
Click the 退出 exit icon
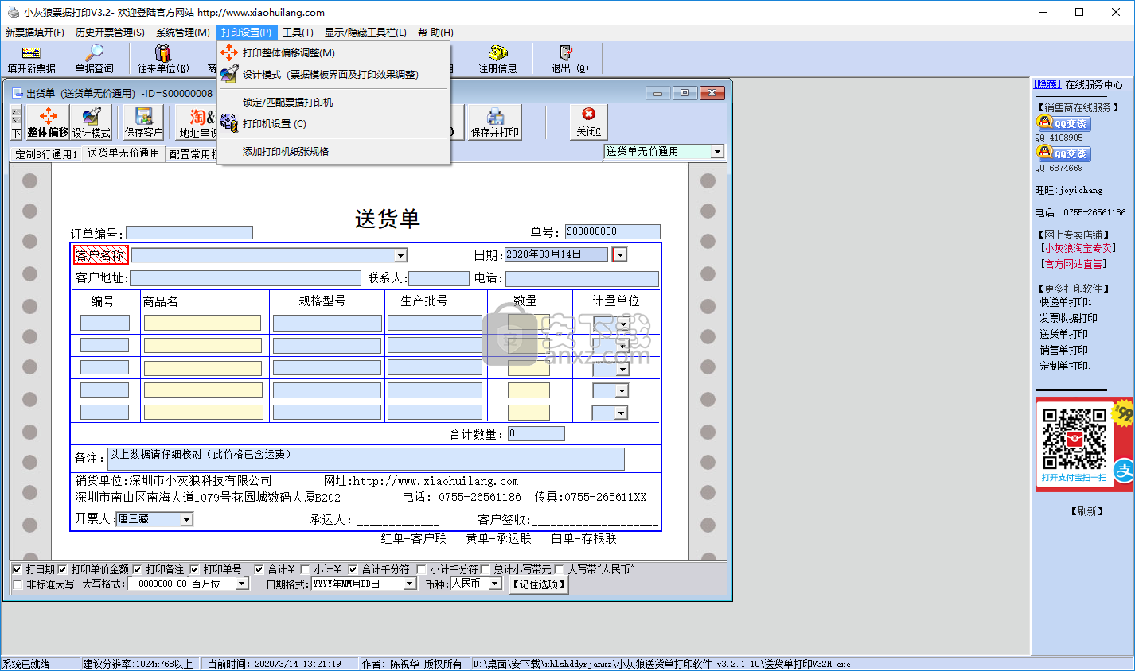(x=569, y=60)
